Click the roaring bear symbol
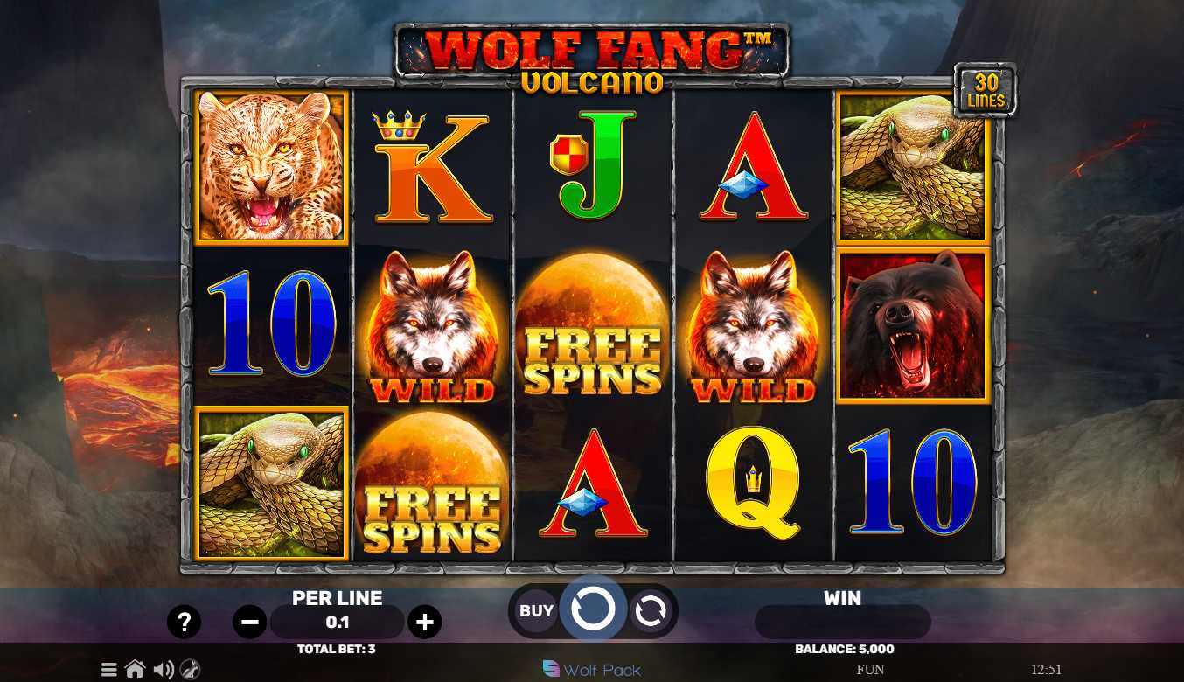 913,325
